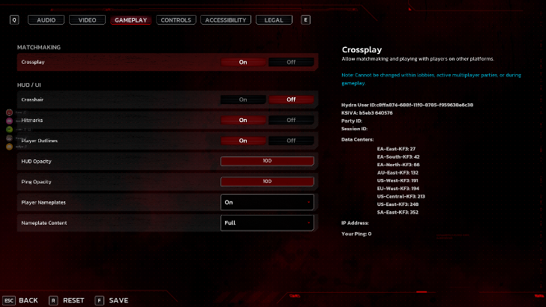546x307 pixels.
Task: Click the R key icon beside Reset
Action: (x=53, y=300)
